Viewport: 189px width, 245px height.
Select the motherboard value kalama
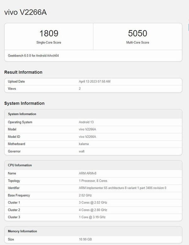83,144
